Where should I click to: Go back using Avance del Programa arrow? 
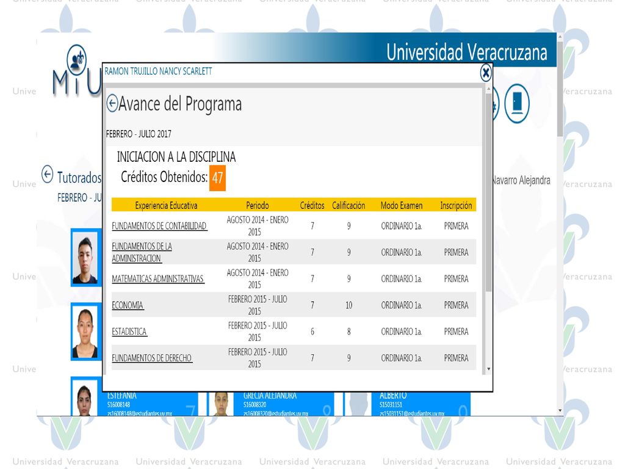pos(112,104)
